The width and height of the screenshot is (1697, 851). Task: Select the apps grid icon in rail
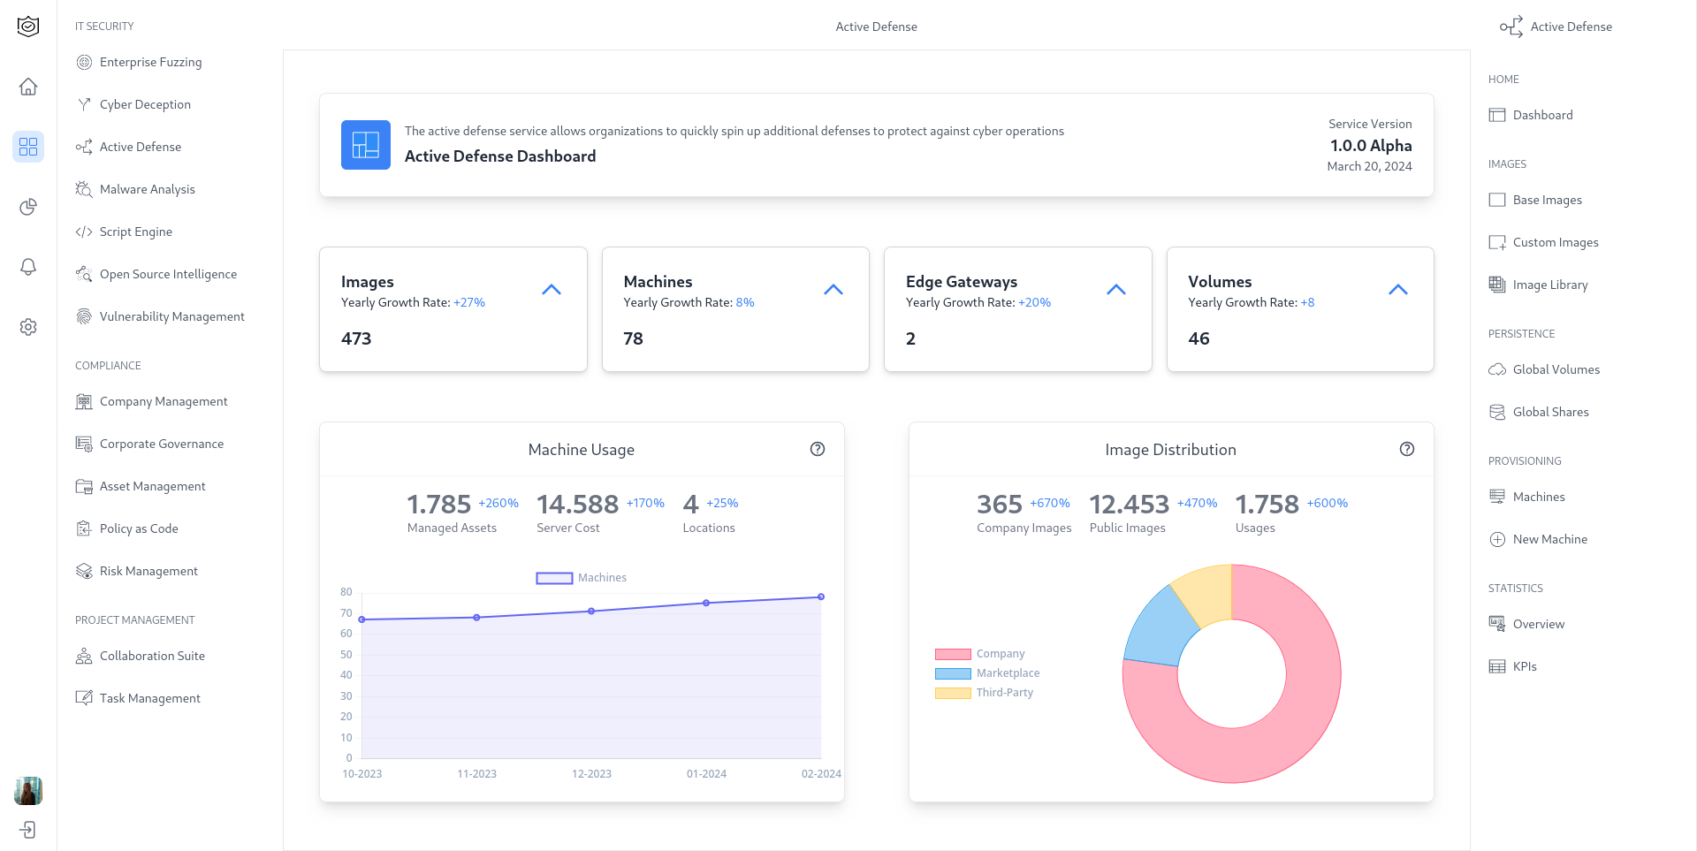tap(28, 147)
